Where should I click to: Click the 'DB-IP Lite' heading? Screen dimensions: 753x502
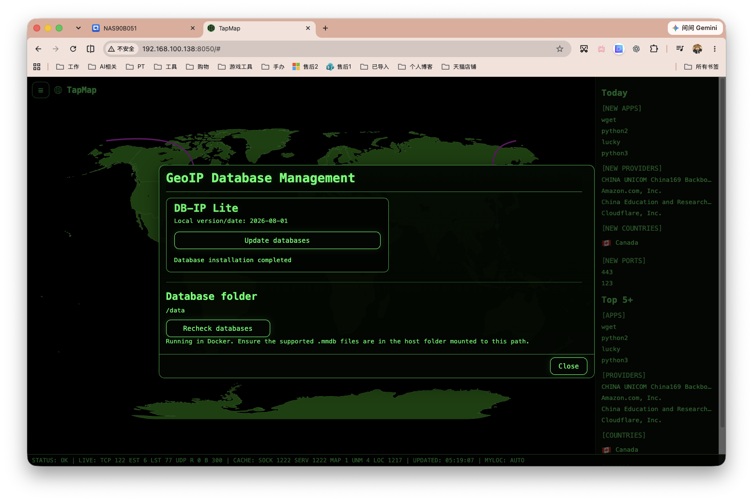(x=206, y=208)
